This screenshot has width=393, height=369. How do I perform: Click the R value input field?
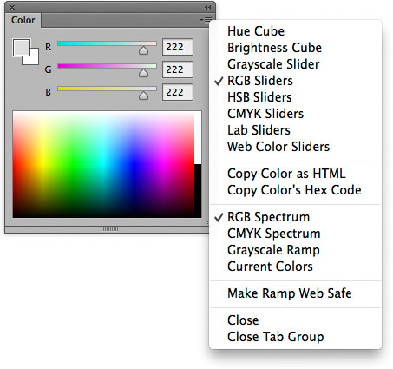pos(178,47)
